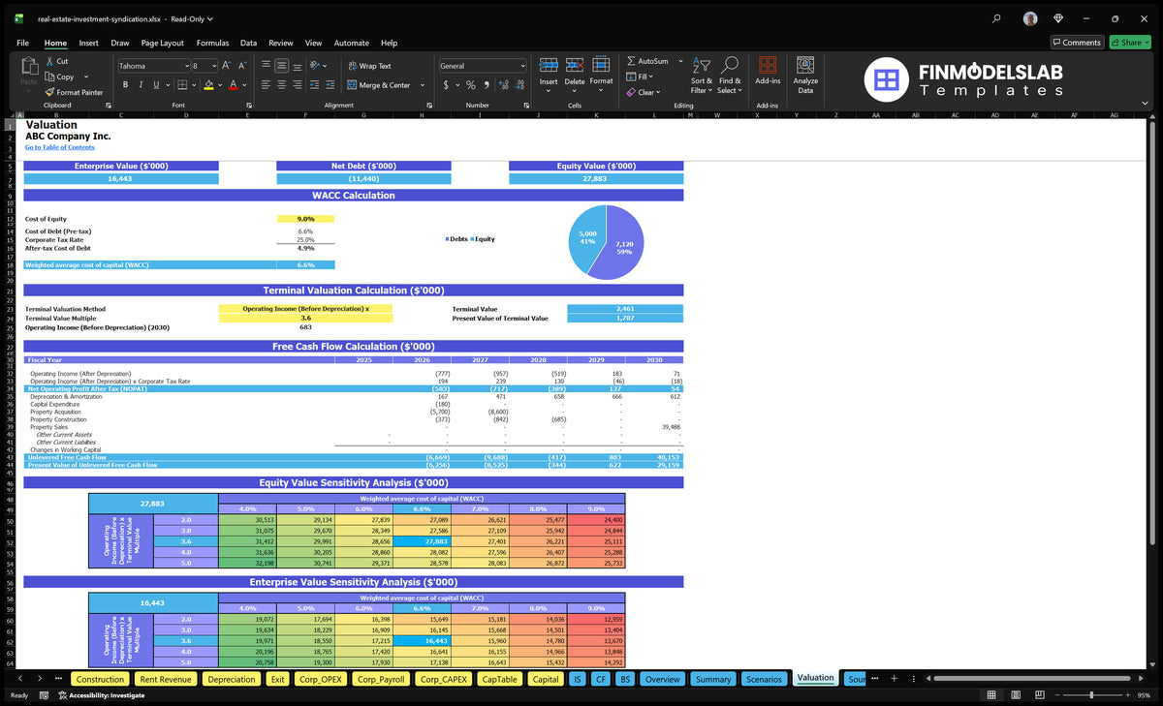
Task: Click the Cut scissors icon
Action: [49, 61]
